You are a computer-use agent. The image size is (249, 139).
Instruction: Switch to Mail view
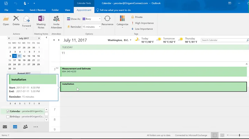[x=5, y=127]
